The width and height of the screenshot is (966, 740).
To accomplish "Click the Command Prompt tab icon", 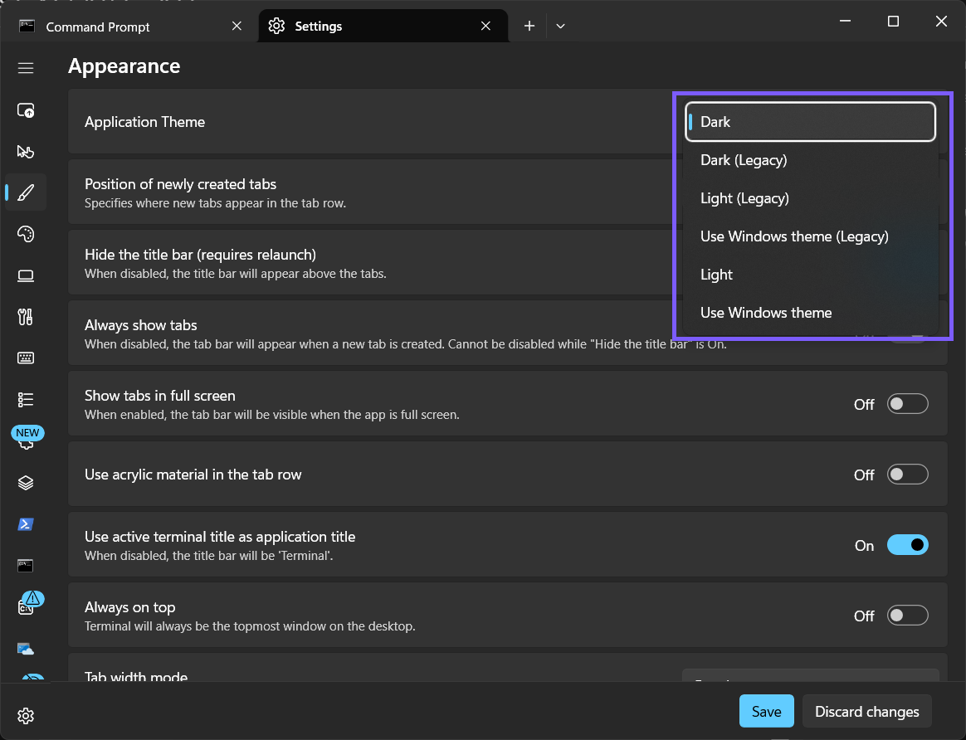I will (x=27, y=26).
